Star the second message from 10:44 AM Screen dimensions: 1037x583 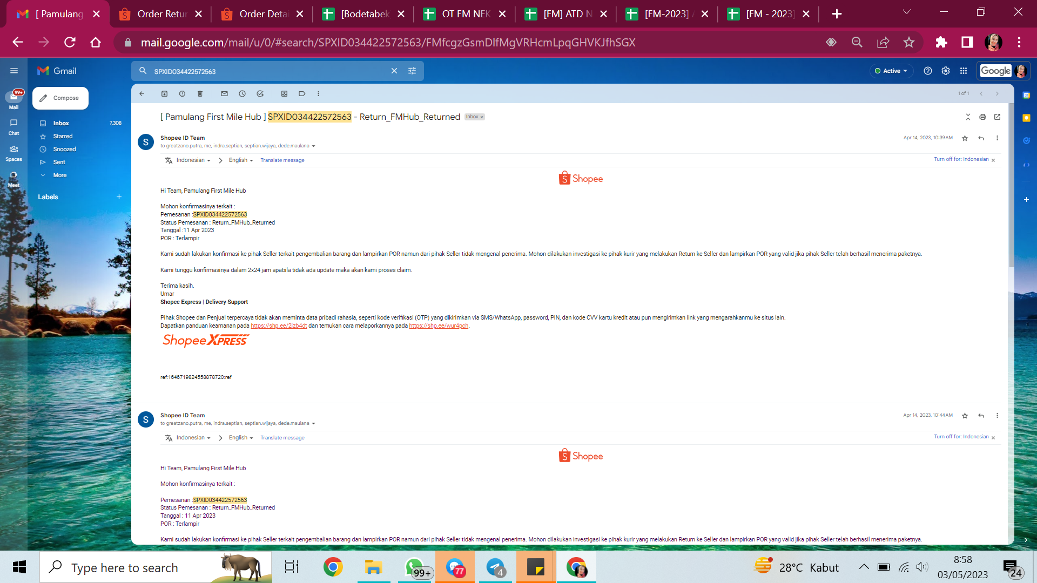[x=965, y=416]
